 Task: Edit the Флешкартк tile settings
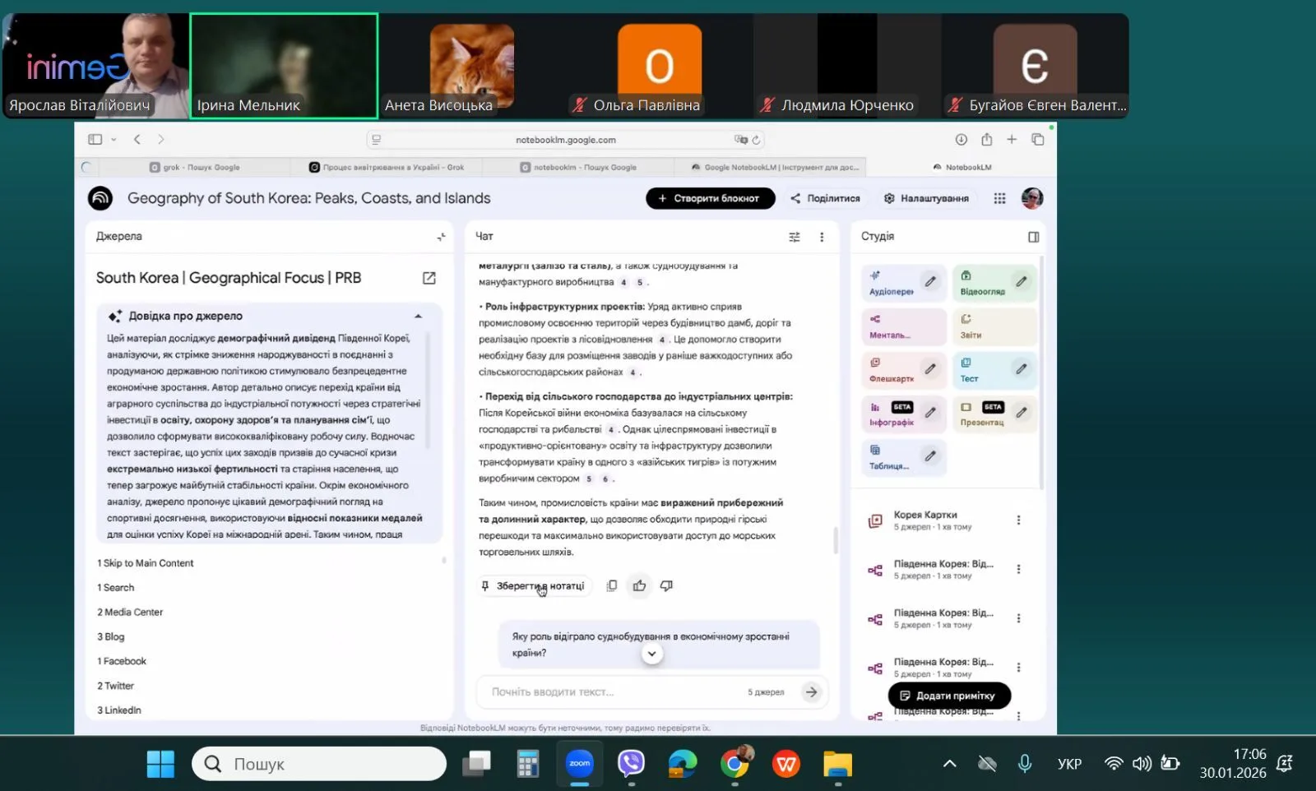tap(930, 368)
